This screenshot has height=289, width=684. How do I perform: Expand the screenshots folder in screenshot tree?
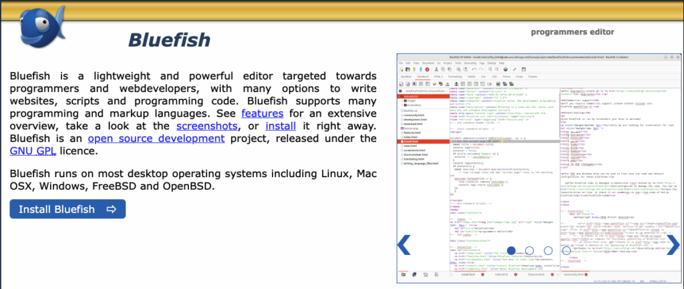[x=402, y=105]
